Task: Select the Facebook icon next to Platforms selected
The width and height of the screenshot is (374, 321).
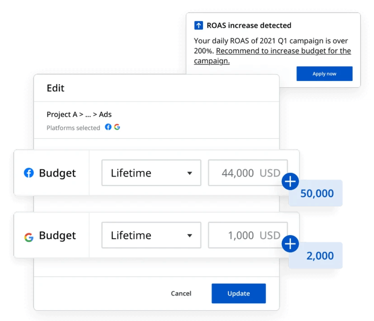Action: click(x=108, y=127)
